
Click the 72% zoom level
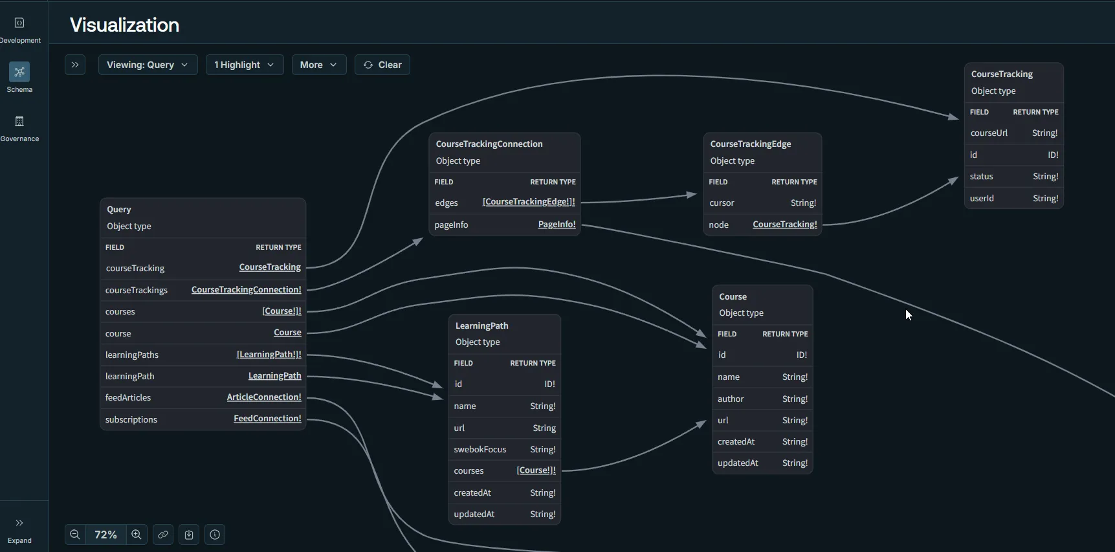coord(105,535)
